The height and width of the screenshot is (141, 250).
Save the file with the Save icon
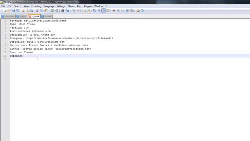click(13, 11)
